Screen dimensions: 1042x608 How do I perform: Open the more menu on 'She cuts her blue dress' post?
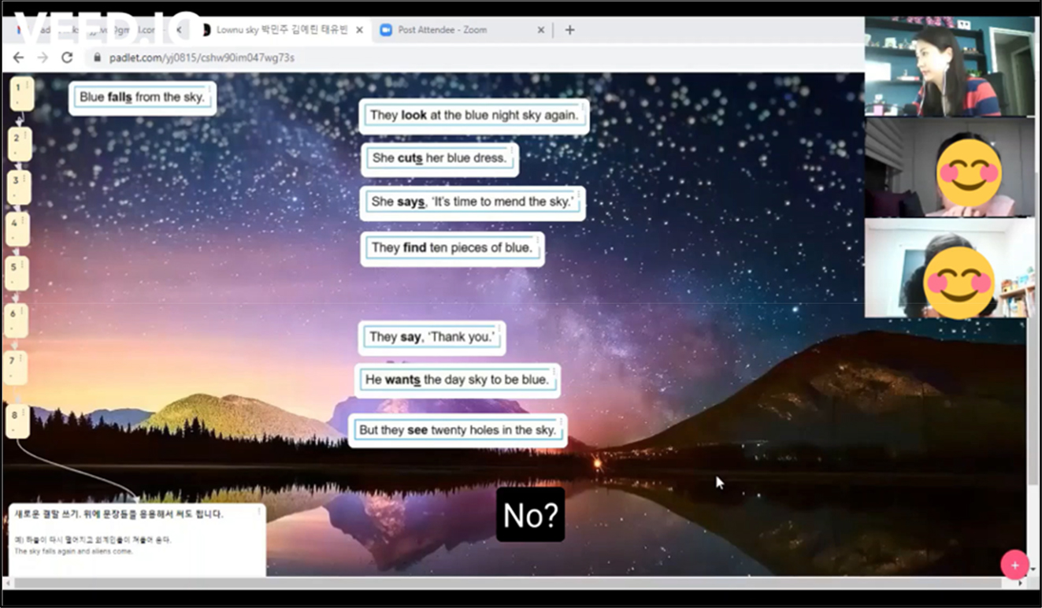click(510, 148)
